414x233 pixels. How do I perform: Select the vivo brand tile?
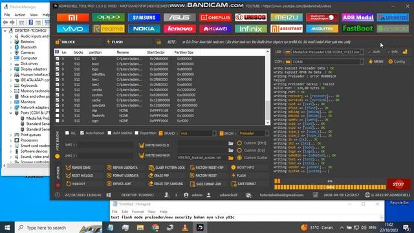pyautogui.click(x=72, y=28)
